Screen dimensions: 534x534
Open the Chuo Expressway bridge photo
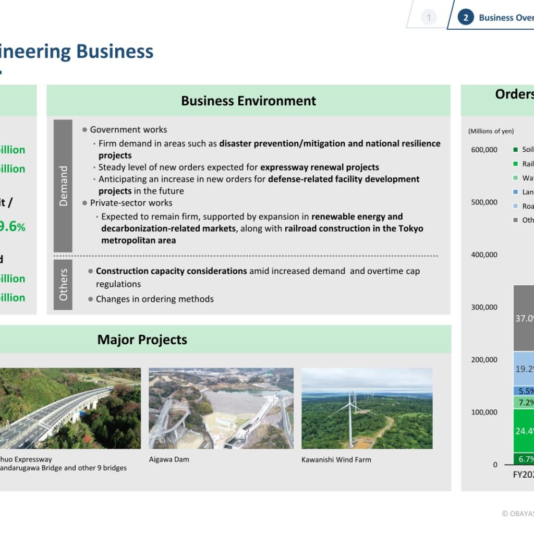coord(70,408)
